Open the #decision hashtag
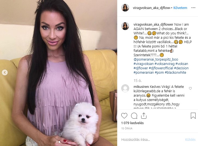198x146 pixels. (181, 68)
